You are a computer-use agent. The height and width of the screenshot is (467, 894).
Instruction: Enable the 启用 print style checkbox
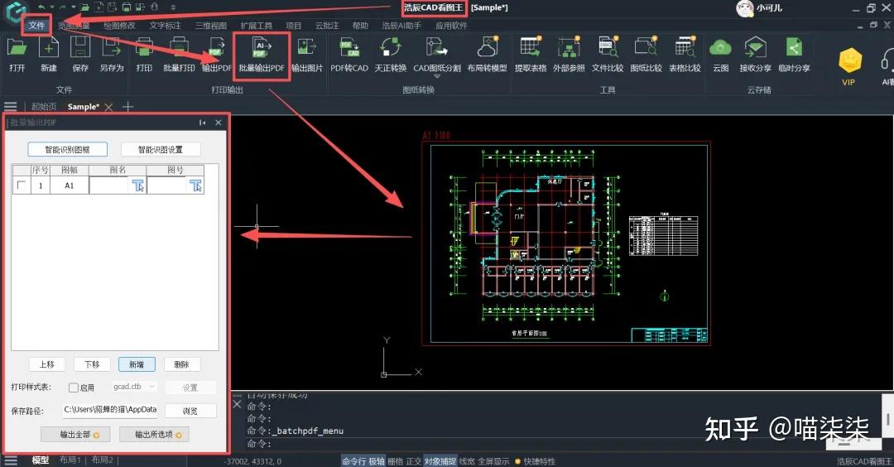coord(74,388)
